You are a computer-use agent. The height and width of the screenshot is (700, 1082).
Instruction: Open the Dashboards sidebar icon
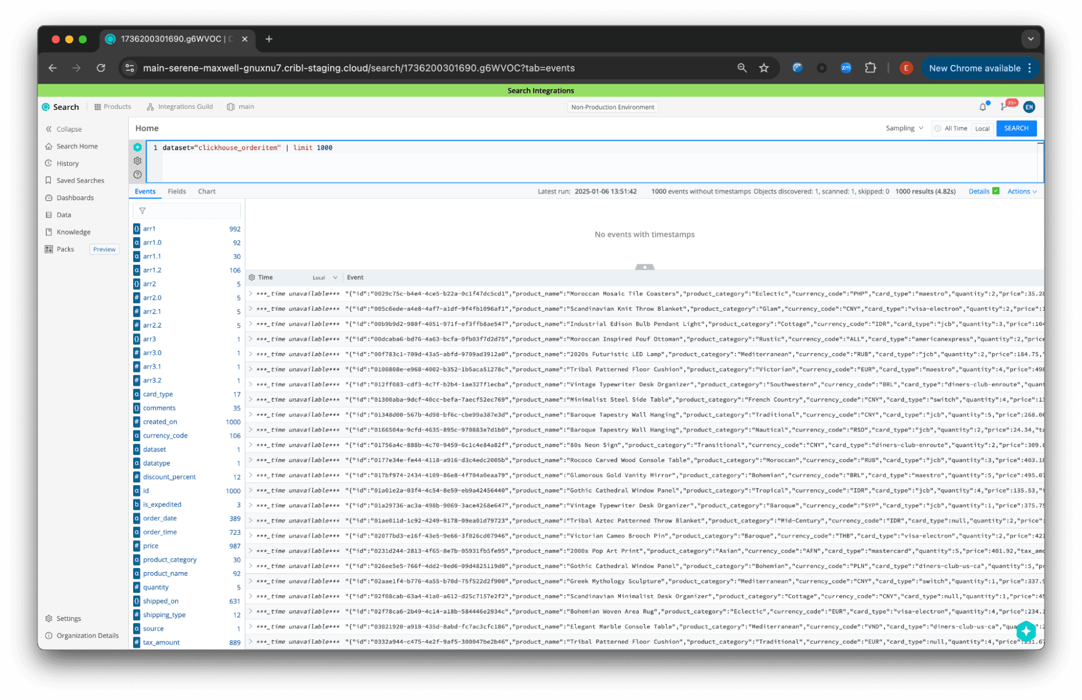pyautogui.click(x=49, y=198)
